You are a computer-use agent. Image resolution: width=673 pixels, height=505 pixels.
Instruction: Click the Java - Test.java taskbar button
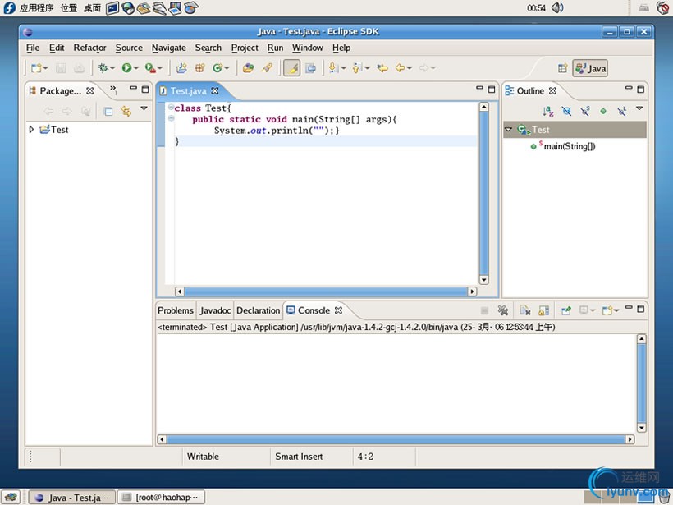point(71,498)
